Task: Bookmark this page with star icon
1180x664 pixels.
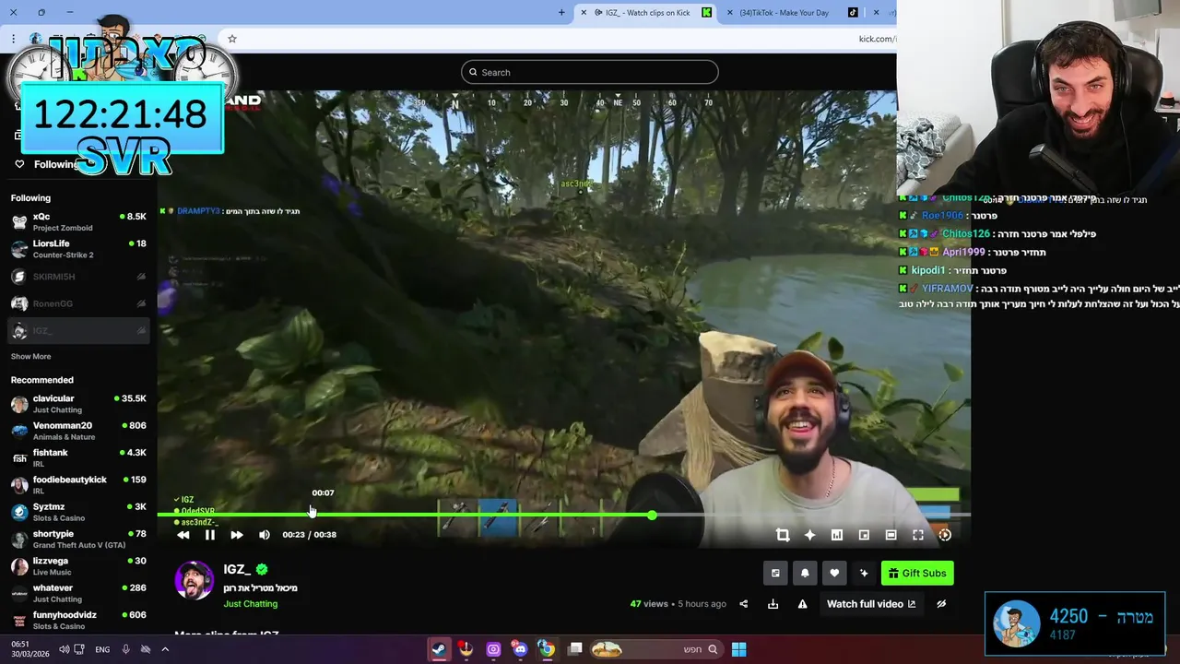Action: [x=232, y=39]
